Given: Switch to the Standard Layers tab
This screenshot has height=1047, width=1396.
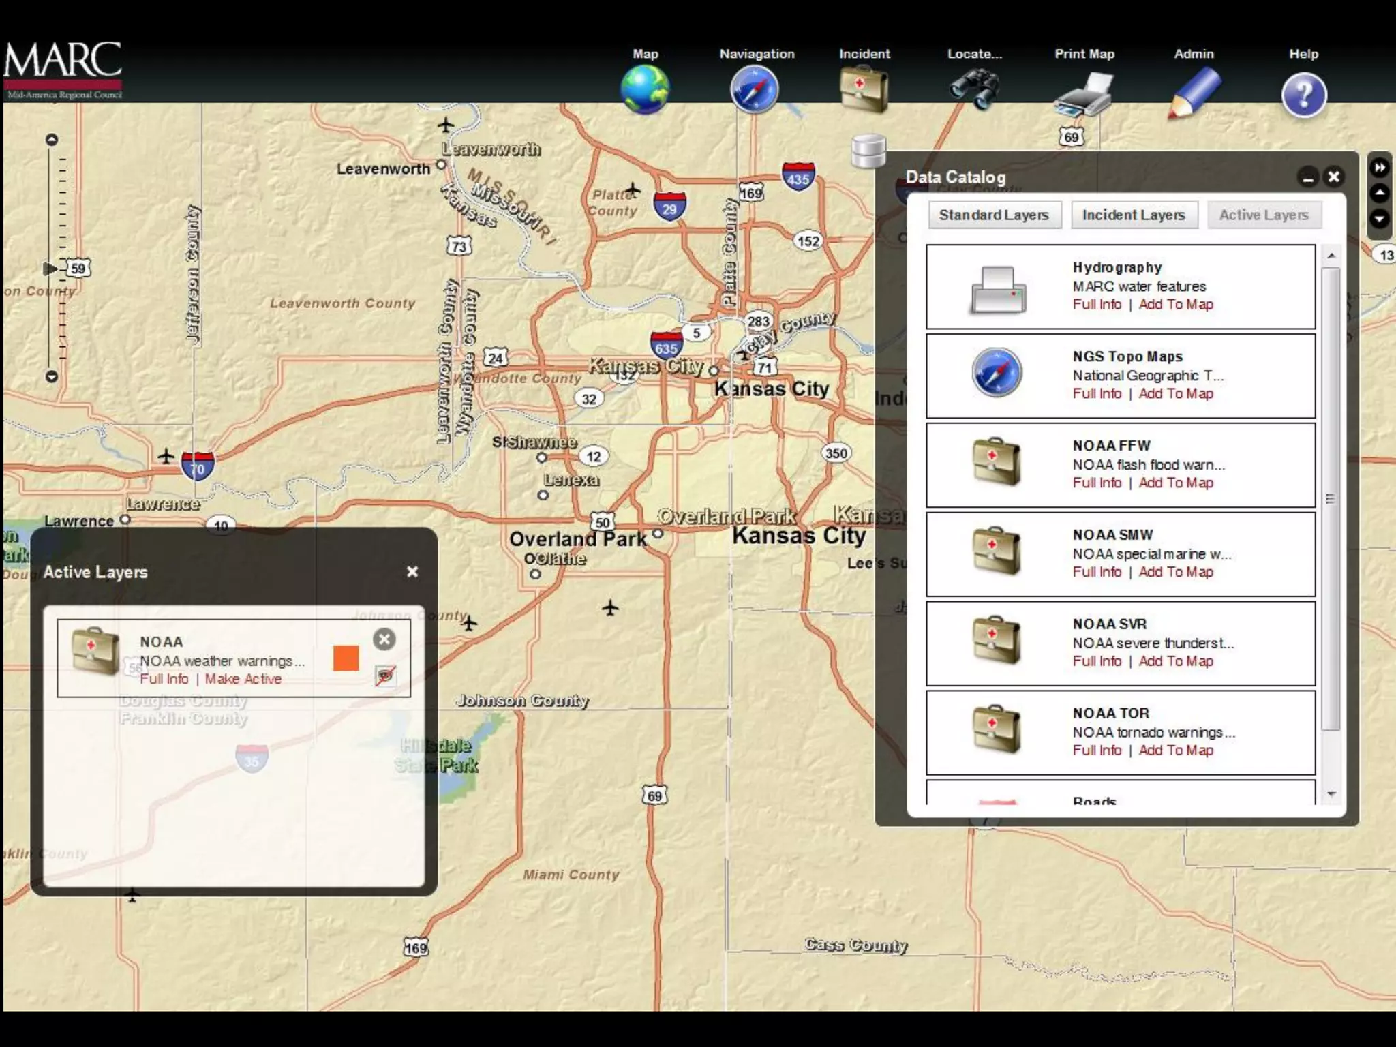Looking at the screenshot, I should coord(994,215).
